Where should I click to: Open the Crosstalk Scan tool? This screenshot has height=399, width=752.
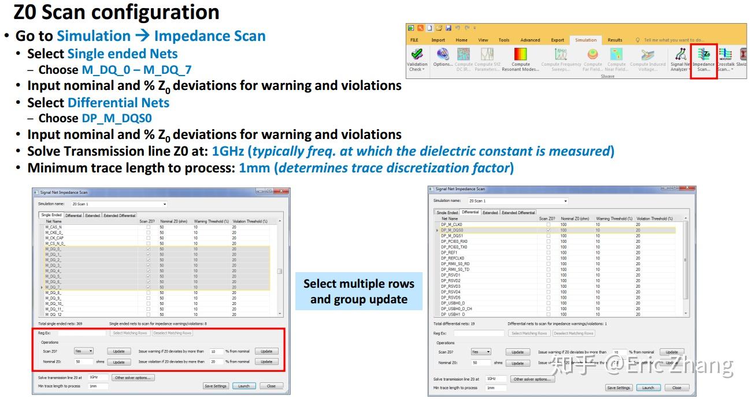(725, 59)
